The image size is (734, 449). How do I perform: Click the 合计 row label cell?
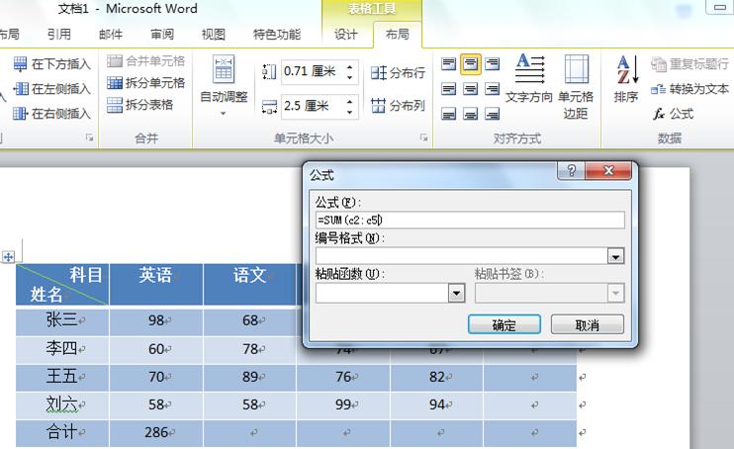(x=62, y=432)
